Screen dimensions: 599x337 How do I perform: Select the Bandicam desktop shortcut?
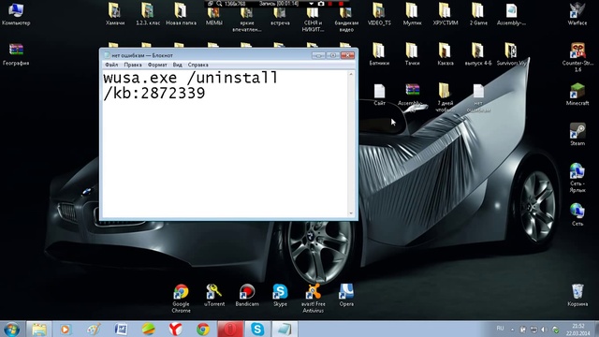[x=247, y=295]
